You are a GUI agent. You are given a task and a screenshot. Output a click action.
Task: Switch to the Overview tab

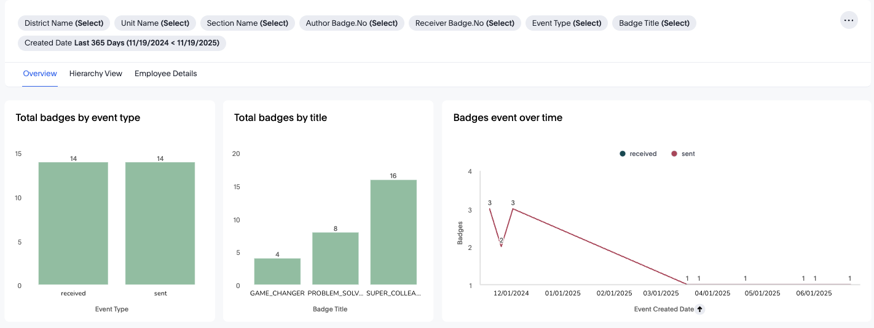(x=40, y=74)
